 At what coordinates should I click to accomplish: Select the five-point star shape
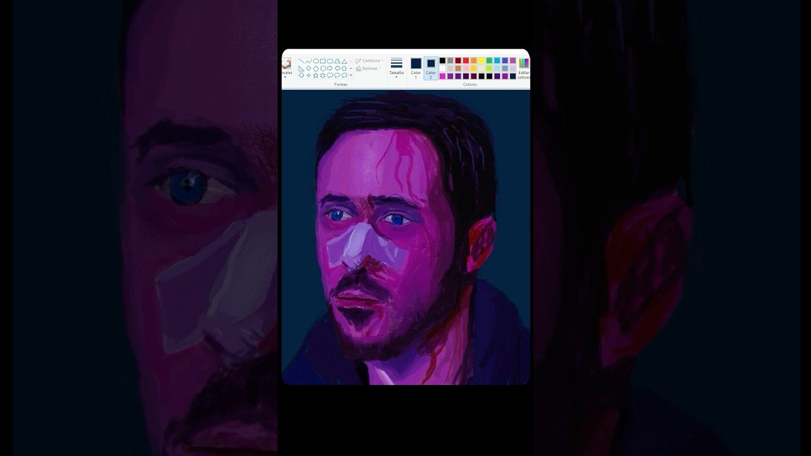[316, 75]
